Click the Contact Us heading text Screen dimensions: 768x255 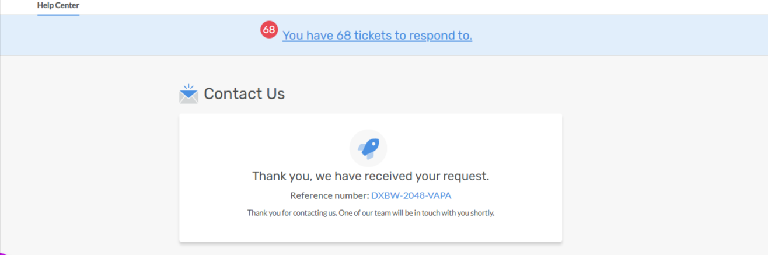(244, 94)
